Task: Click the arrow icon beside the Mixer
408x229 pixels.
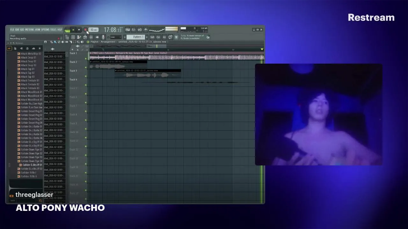Action: 97,37
